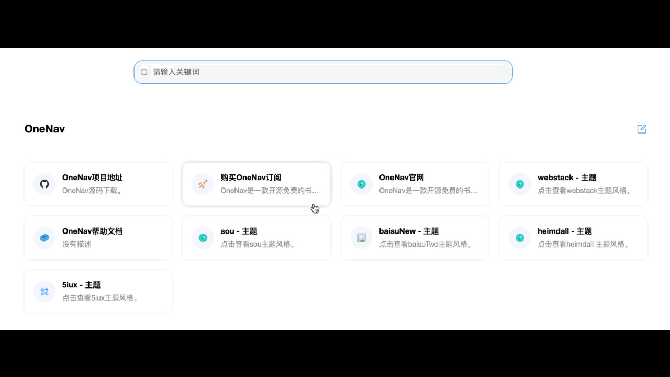This screenshot has height=377, width=670.
Task: Open the 5iux - 主题 title
Action: pos(81,285)
